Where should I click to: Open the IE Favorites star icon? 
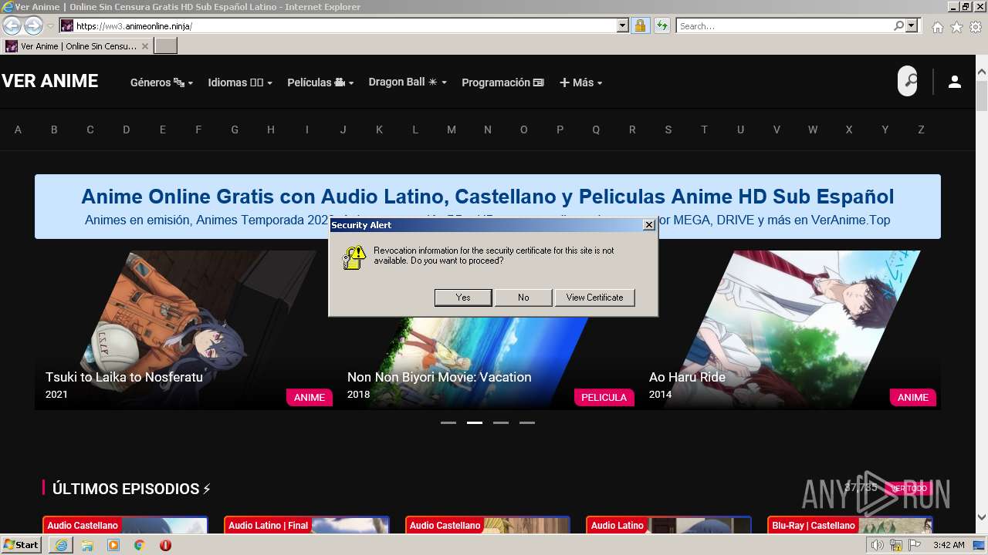point(956,27)
